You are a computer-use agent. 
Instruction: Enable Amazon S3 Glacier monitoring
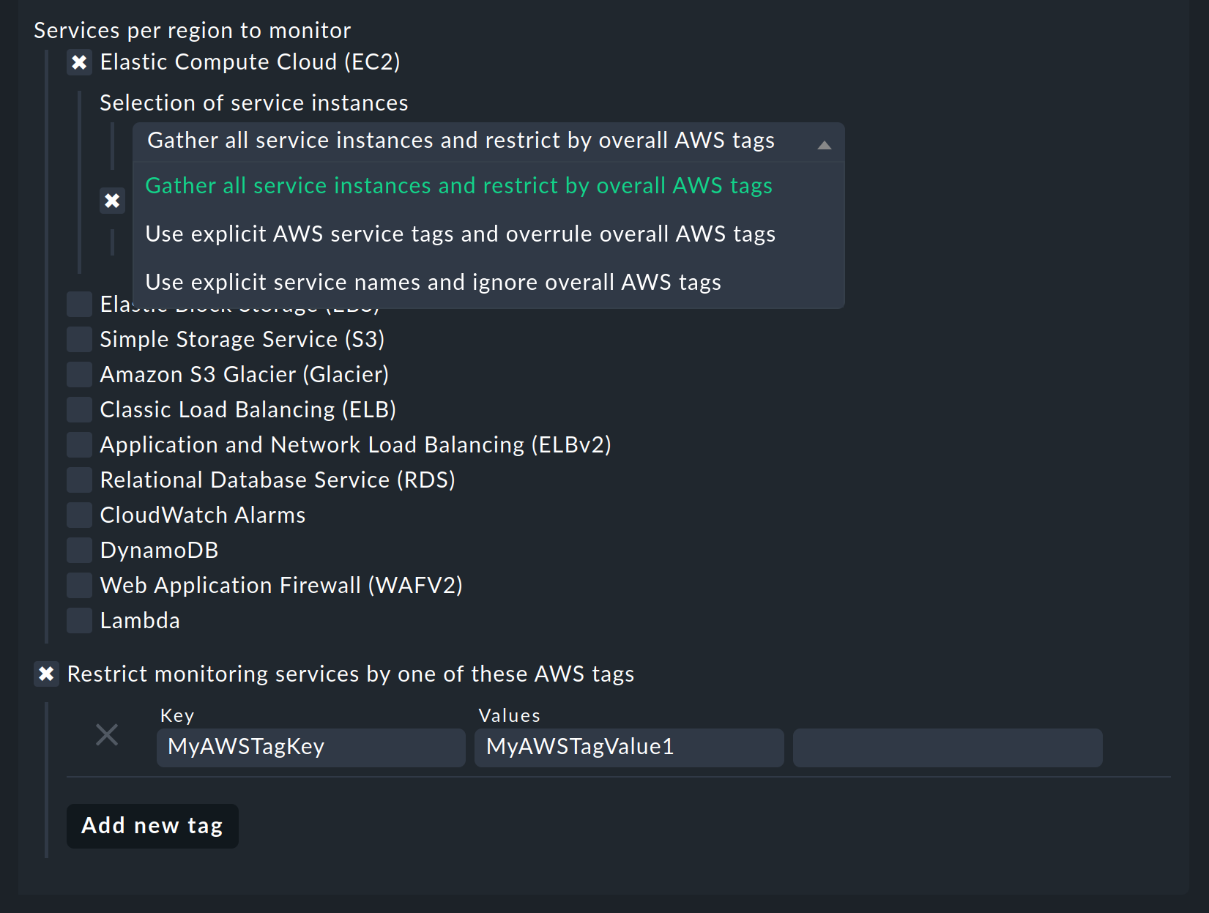78,374
